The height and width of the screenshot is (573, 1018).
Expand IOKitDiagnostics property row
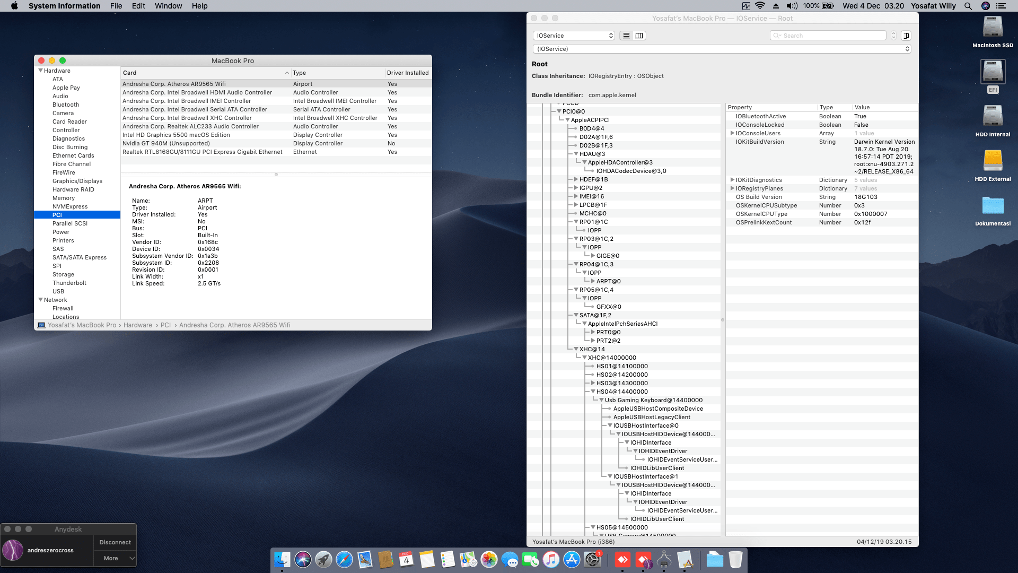pyautogui.click(x=732, y=180)
